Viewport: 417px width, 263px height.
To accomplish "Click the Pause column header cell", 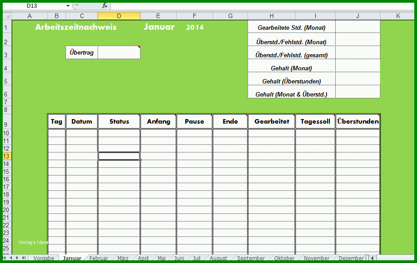I will point(194,121).
